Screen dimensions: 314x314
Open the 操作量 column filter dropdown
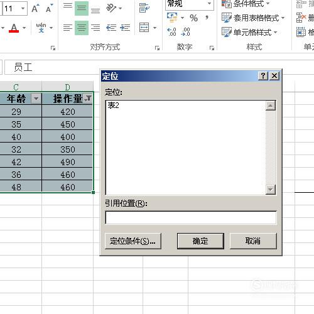coord(88,99)
